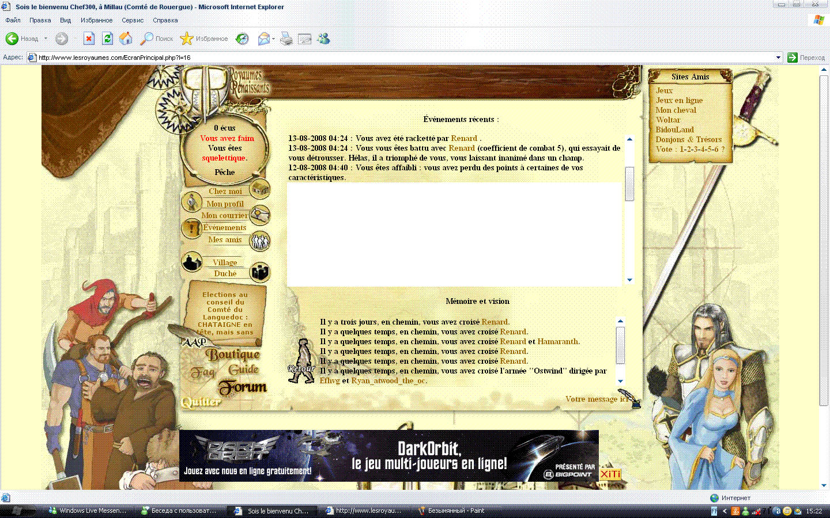Click the browser Home toolbar icon

126,39
